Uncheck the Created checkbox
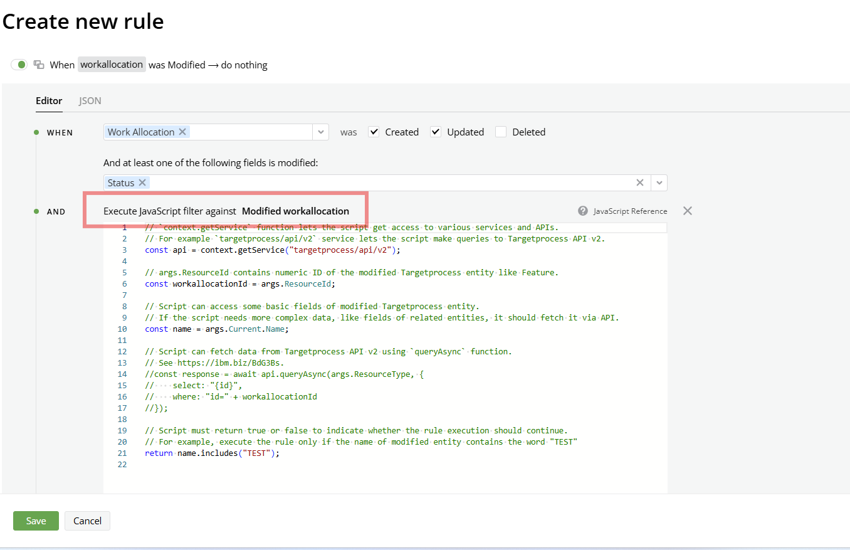This screenshot has width=850, height=550. (x=374, y=132)
